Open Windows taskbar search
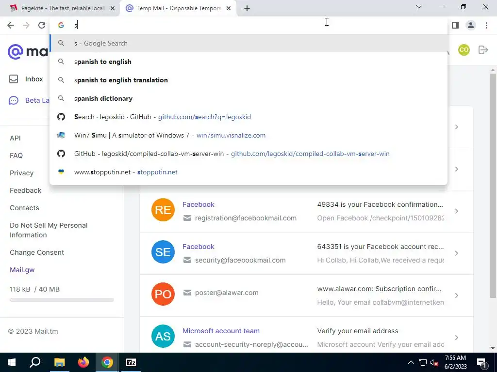Image resolution: width=497 pixels, height=372 pixels. 35,362
